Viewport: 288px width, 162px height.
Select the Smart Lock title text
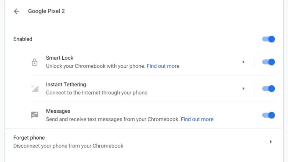[60, 58]
